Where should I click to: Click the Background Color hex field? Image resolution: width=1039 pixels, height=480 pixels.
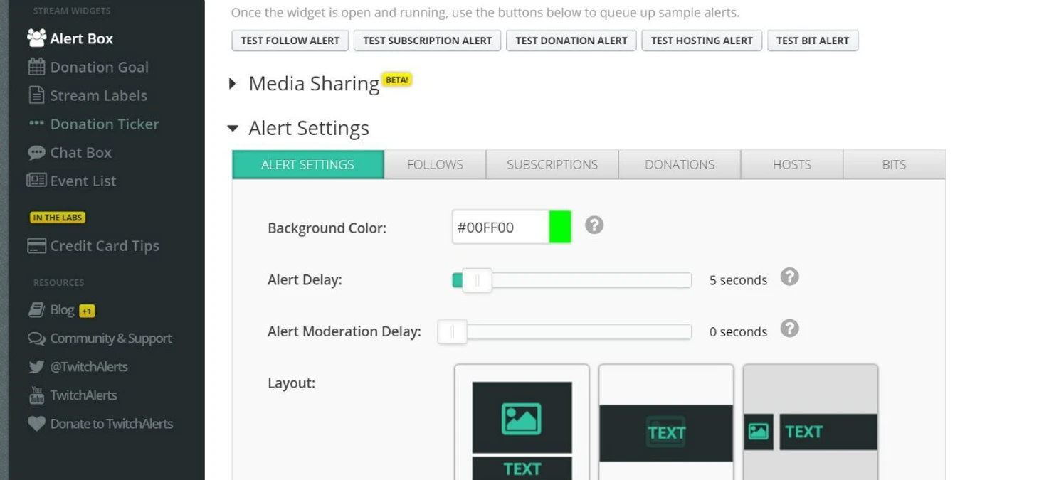click(x=501, y=227)
